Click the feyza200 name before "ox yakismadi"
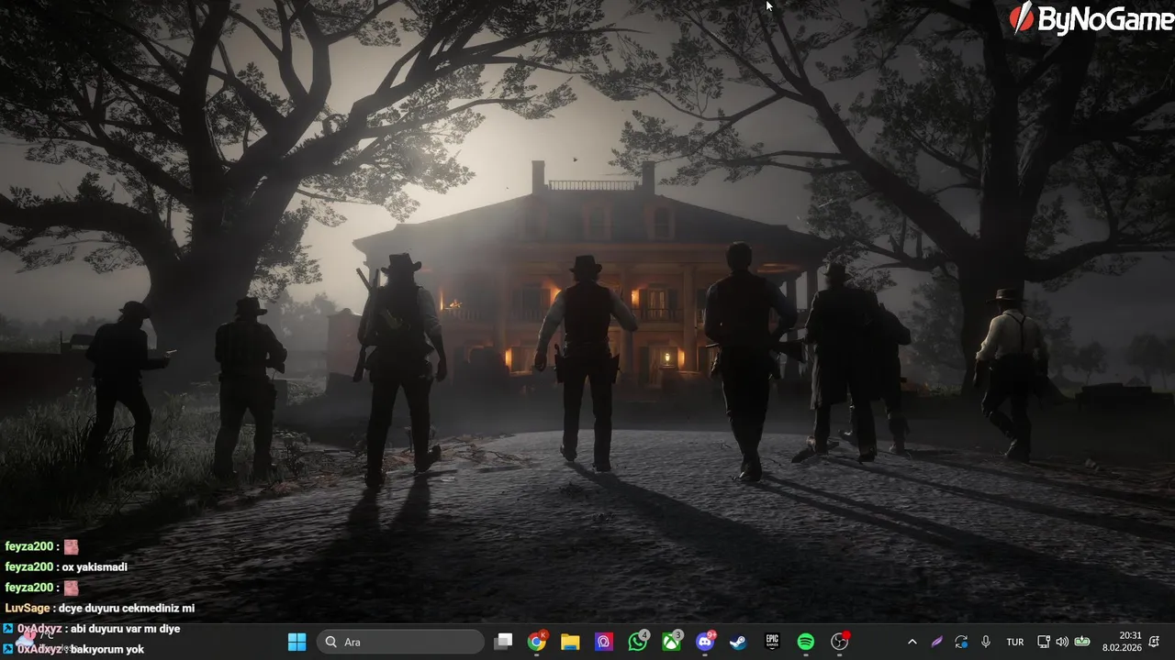This screenshot has width=1175, height=660. tap(28, 566)
